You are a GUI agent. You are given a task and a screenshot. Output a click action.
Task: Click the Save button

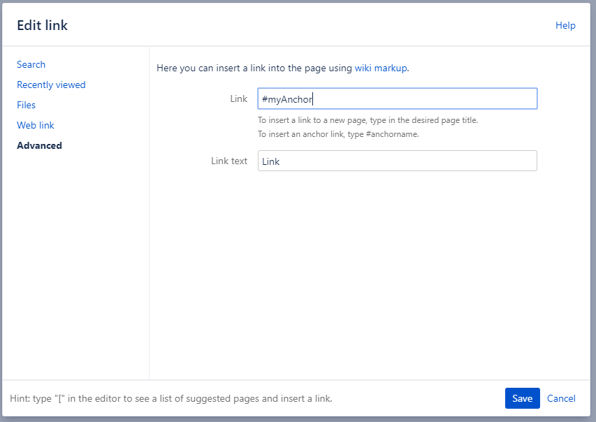pos(522,398)
